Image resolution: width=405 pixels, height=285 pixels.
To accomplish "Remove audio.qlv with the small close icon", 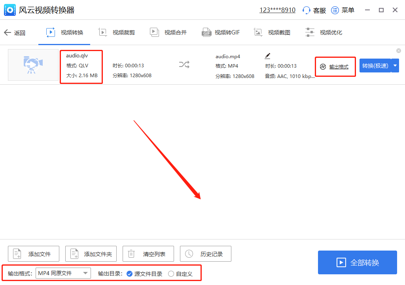I will click(x=399, y=51).
